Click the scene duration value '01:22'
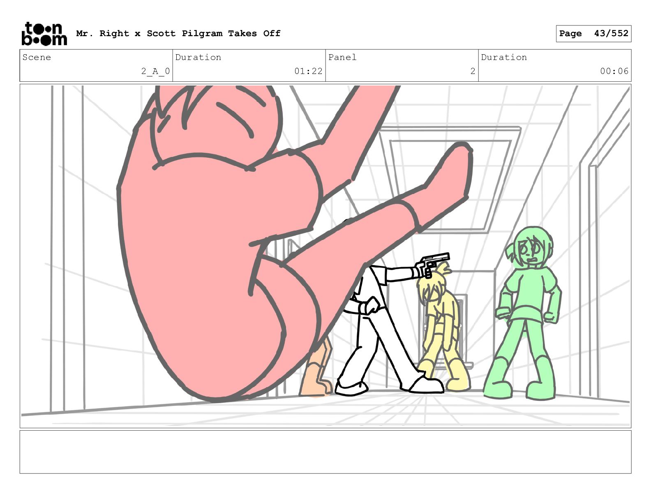The width and height of the screenshot is (651, 503). pos(308,71)
